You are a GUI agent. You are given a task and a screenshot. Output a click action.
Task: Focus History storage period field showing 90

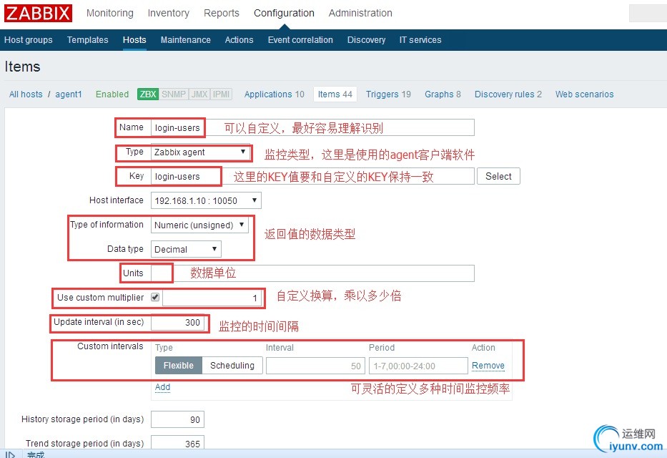(x=177, y=419)
